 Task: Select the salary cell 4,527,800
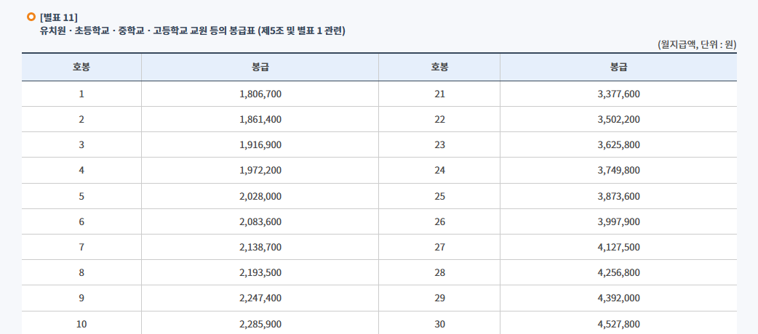619,324
